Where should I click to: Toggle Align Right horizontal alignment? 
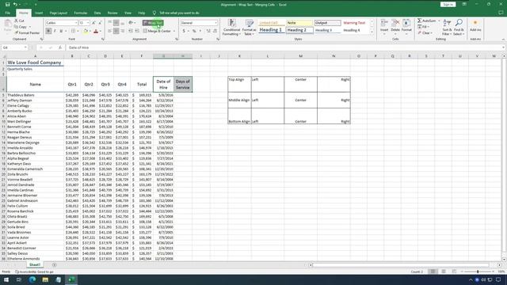tap(122, 31)
